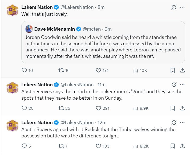Share the tweet quoting Dave McMenamin
The image size is (190, 155).
183,70
